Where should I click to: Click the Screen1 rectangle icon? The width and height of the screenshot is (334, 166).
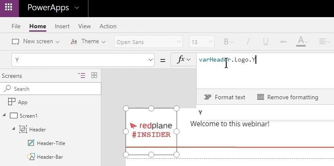point(14,116)
